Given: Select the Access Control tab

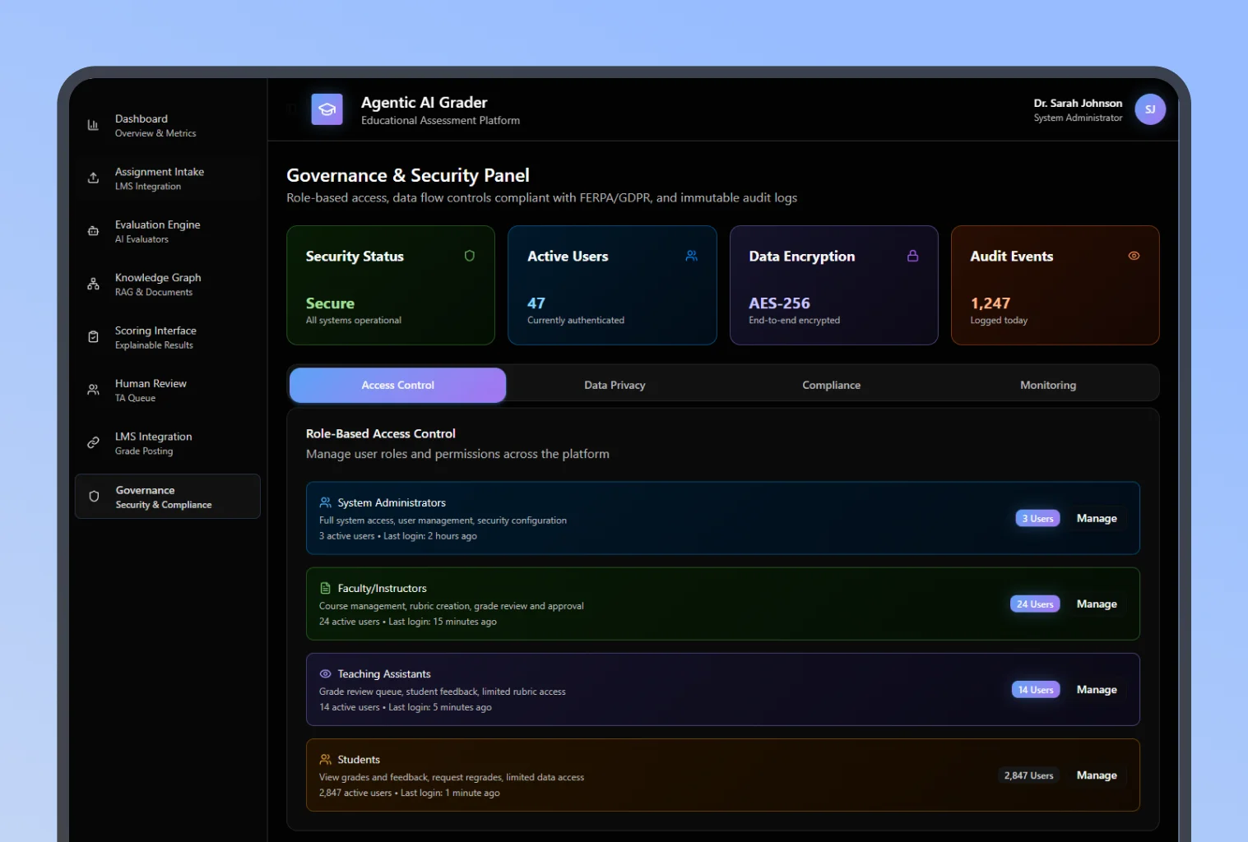Looking at the screenshot, I should pos(397,384).
